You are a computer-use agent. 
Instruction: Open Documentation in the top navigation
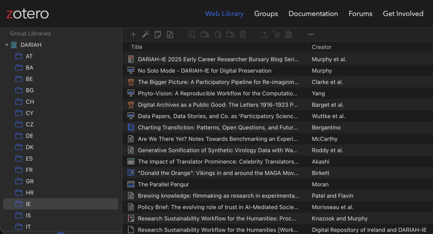313,14
